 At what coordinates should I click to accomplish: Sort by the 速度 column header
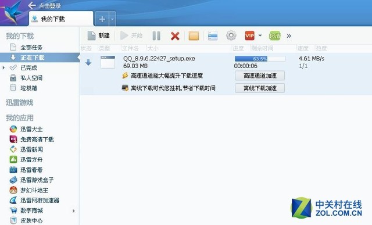pos(303,48)
